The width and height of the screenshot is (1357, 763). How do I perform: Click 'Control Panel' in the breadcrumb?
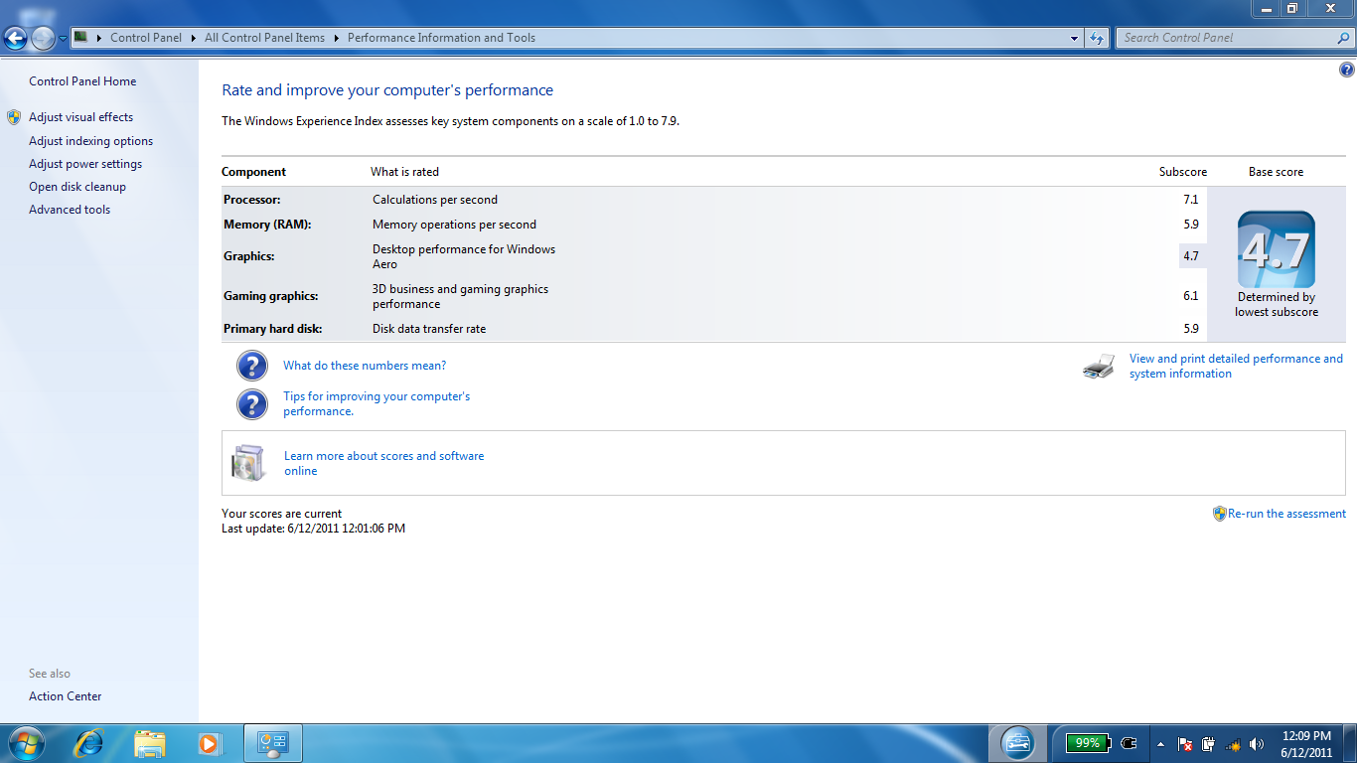click(x=146, y=38)
